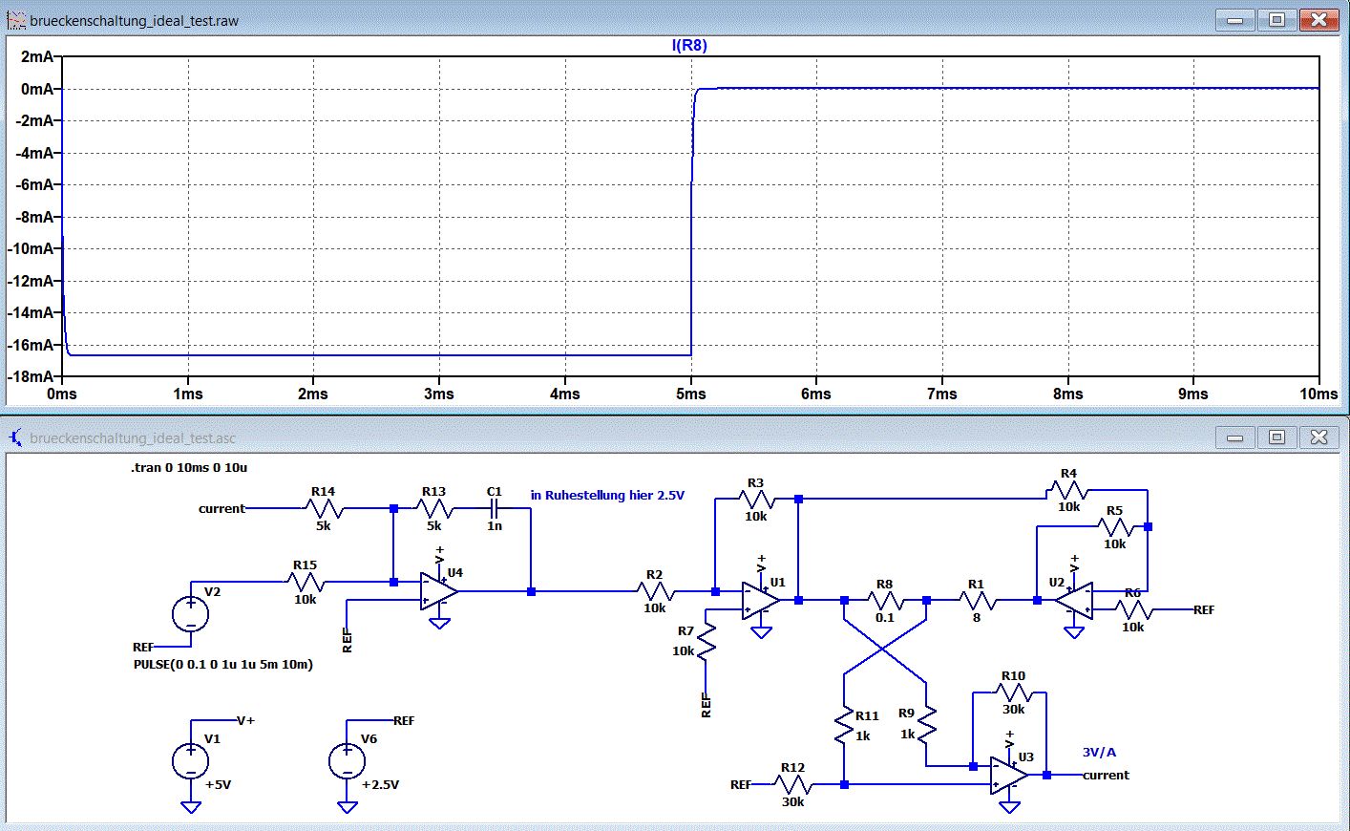
Task: Click the schematic window's title bar icon
Action: click(x=16, y=437)
